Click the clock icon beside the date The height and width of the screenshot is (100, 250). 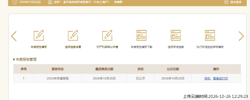click(15, 2)
